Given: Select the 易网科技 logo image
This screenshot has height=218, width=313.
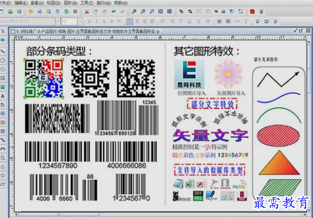Looking at the screenshot, I should pos(189,74).
